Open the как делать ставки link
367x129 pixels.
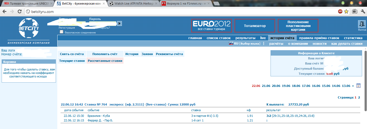(x=347, y=43)
